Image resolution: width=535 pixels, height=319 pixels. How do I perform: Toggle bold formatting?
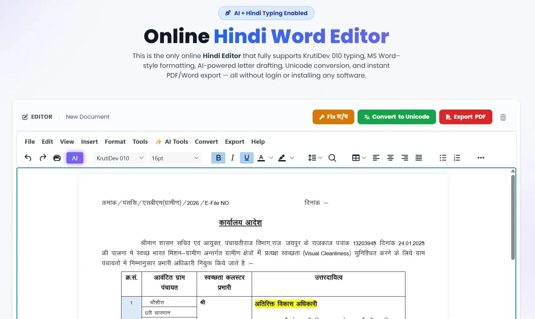point(218,158)
